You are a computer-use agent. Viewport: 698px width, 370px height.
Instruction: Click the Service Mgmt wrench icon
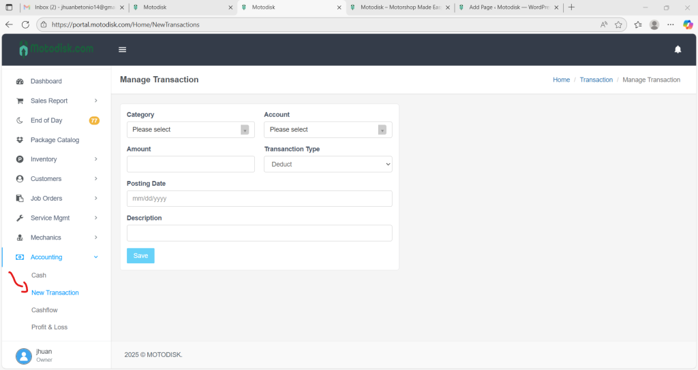pos(20,218)
